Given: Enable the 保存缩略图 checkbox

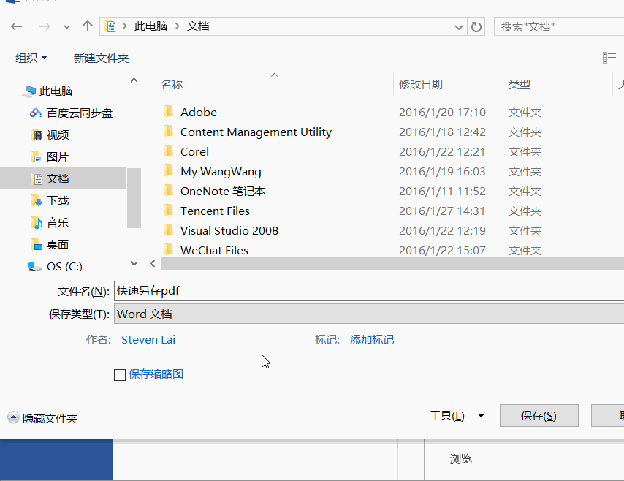Looking at the screenshot, I should [x=119, y=374].
